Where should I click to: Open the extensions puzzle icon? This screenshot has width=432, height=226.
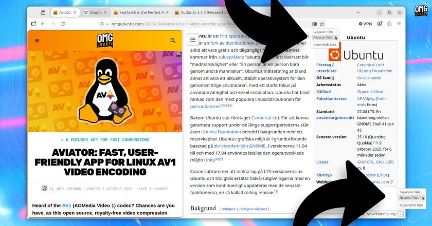pyautogui.click(x=389, y=24)
